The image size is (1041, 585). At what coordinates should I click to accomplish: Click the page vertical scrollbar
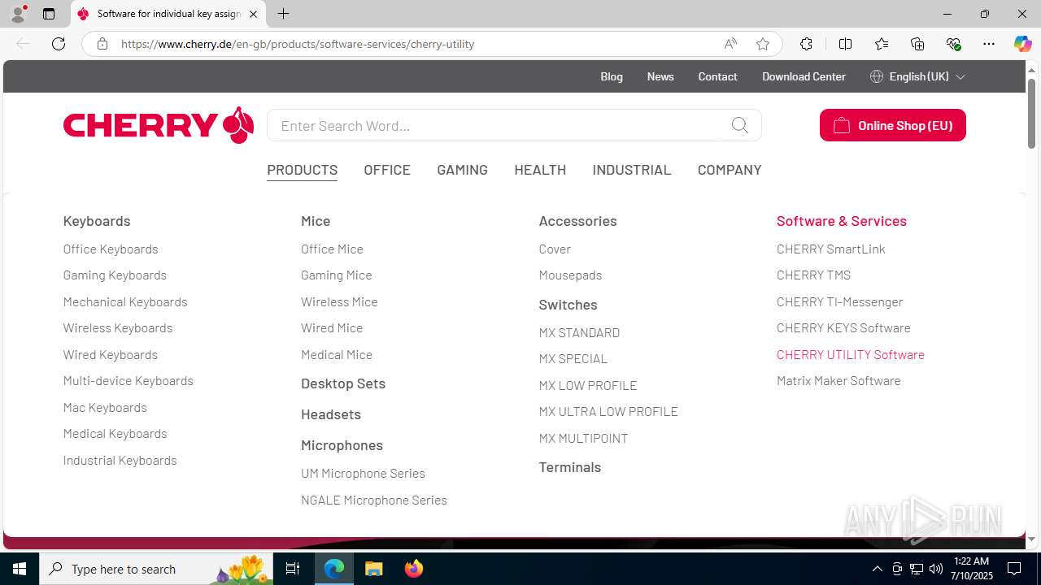(1032, 114)
